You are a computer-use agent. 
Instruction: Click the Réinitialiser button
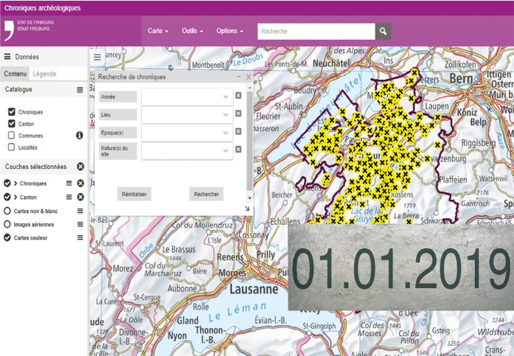tap(134, 194)
